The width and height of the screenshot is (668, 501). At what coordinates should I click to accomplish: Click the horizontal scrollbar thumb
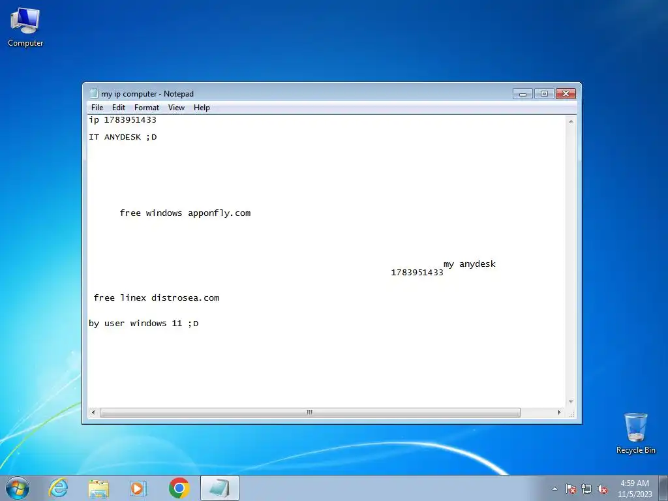(x=310, y=412)
